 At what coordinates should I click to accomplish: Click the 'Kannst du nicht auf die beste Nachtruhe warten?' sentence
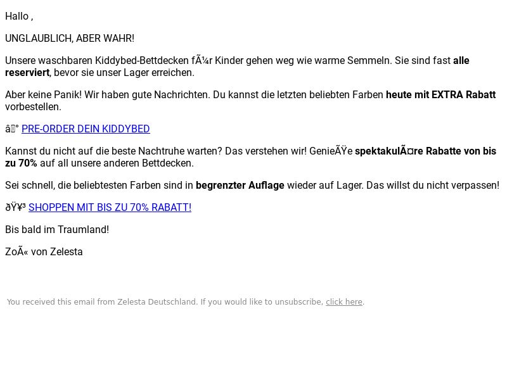113,151
